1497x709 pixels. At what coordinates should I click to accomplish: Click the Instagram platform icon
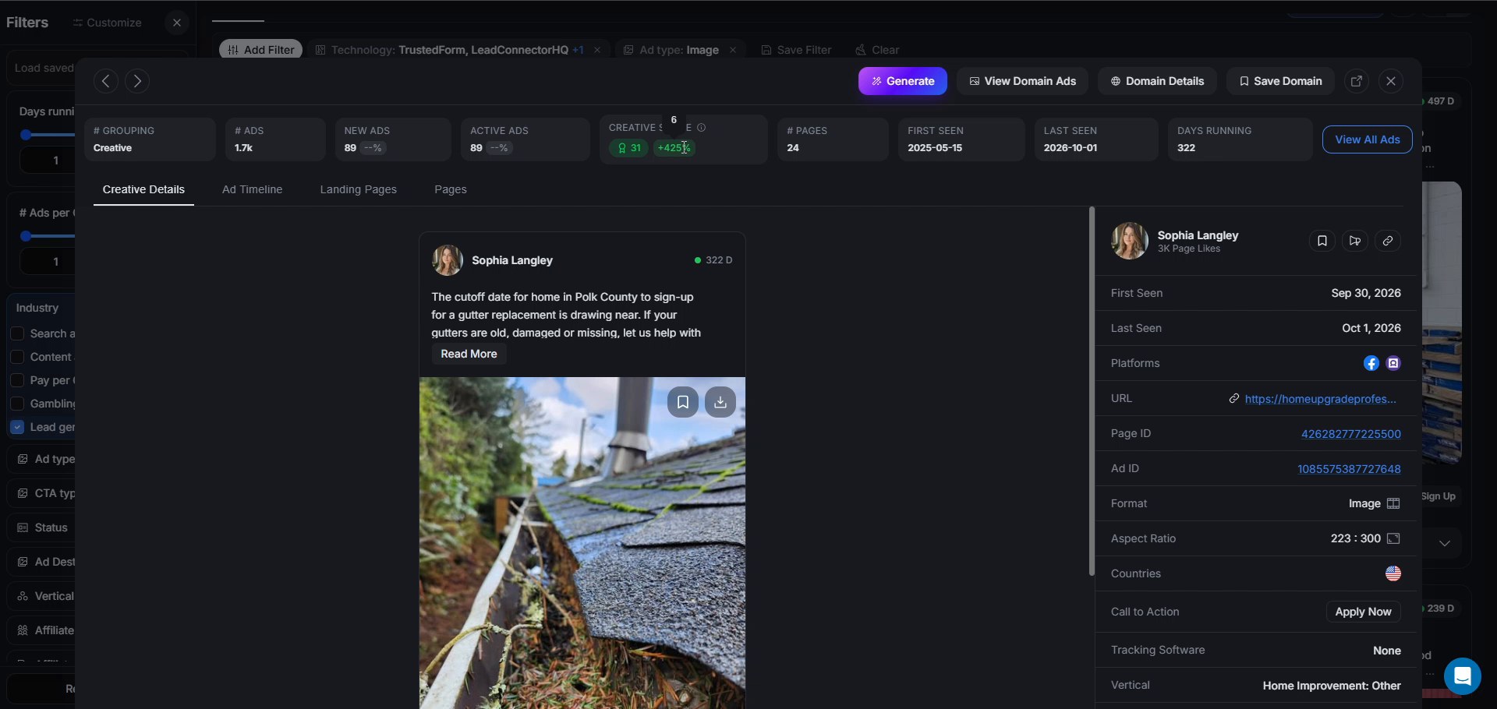(1394, 363)
